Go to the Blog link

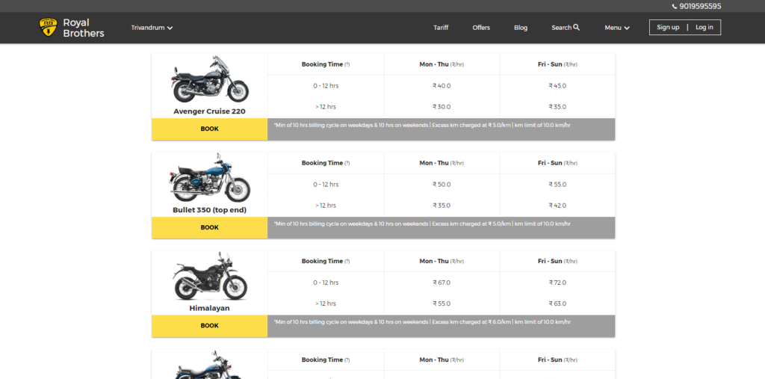521,28
